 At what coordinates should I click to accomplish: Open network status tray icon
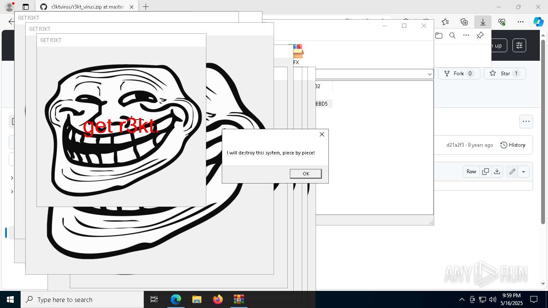(482, 299)
